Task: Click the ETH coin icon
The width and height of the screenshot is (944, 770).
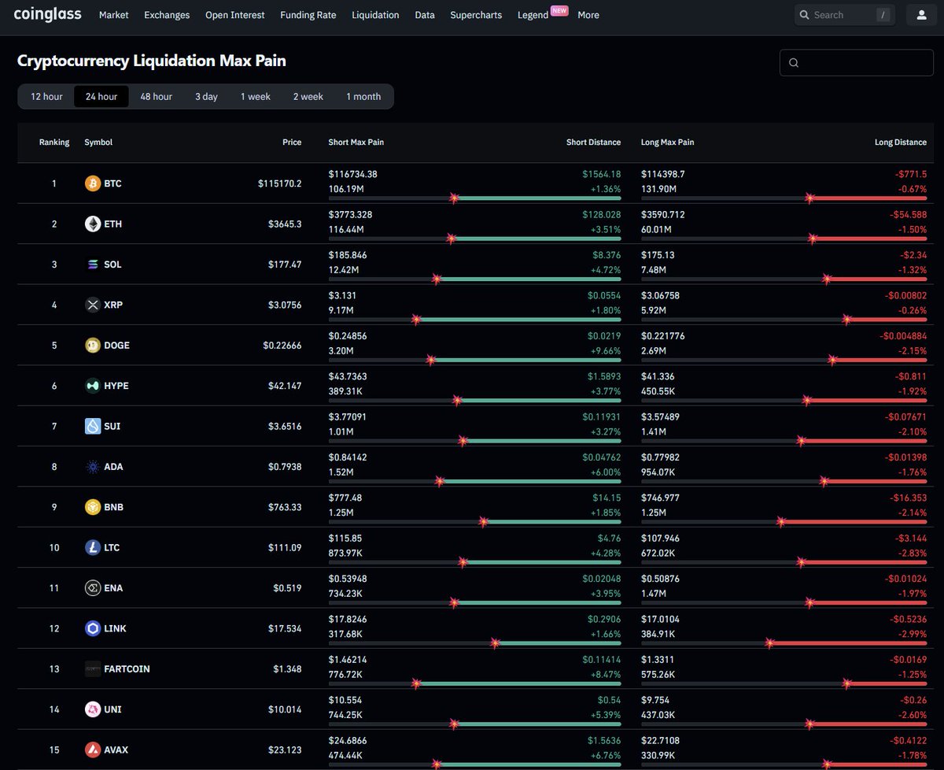Action: point(93,224)
